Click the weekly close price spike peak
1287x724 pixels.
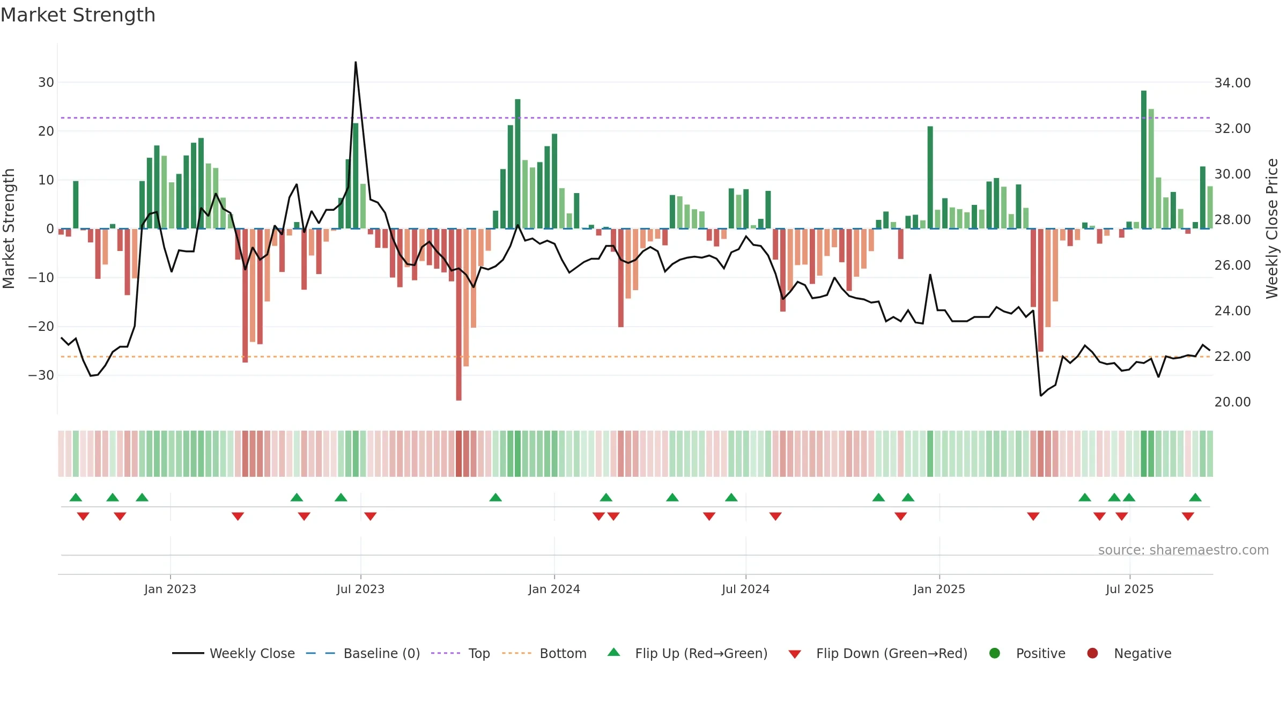pos(356,63)
